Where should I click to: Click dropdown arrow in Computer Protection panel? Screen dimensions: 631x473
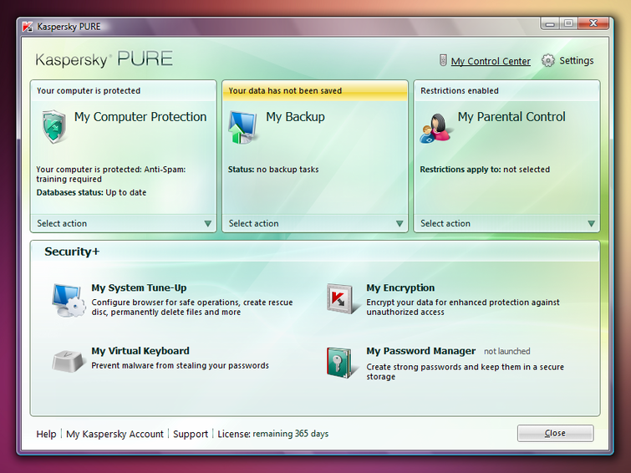point(207,224)
